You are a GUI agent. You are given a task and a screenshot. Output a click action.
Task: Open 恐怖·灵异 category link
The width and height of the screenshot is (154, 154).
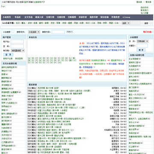point(102,23)
